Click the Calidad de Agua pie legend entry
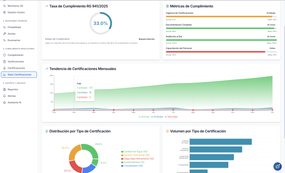 coord(134,151)
